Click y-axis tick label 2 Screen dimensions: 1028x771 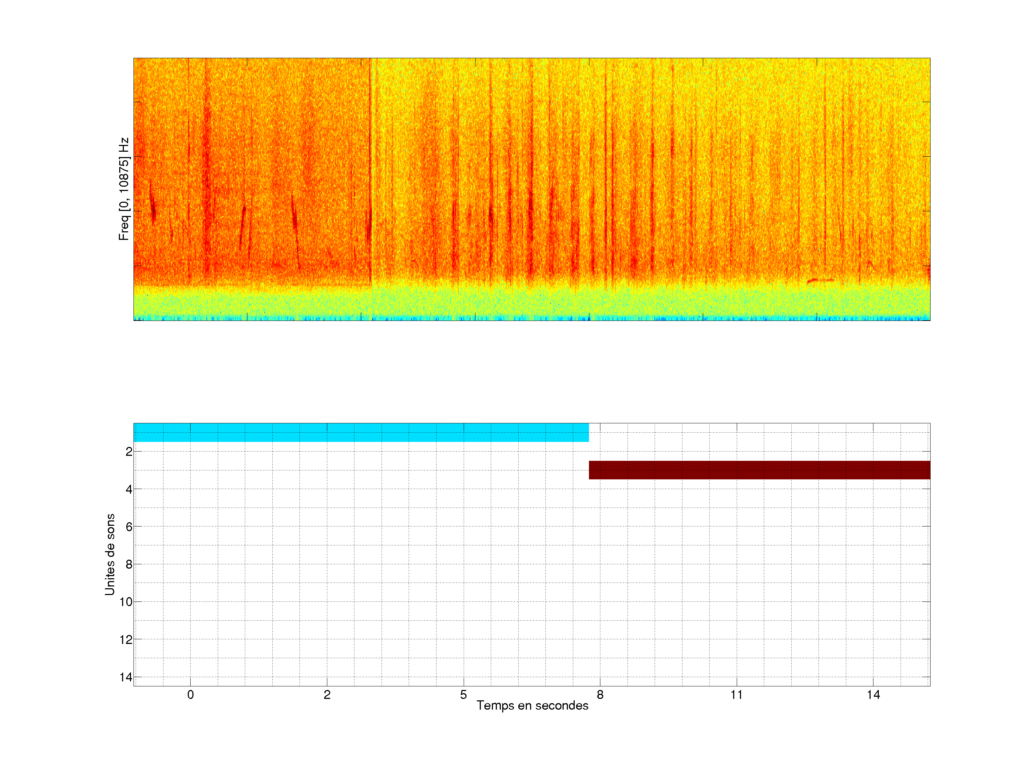click(129, 452)
